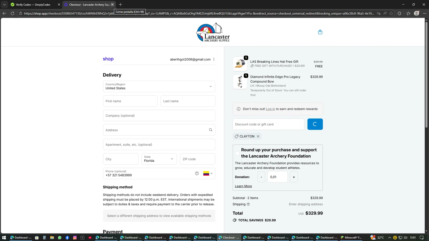Focus the ZIP code field
This screenshot has height=241, width=429.
[197, 159]
